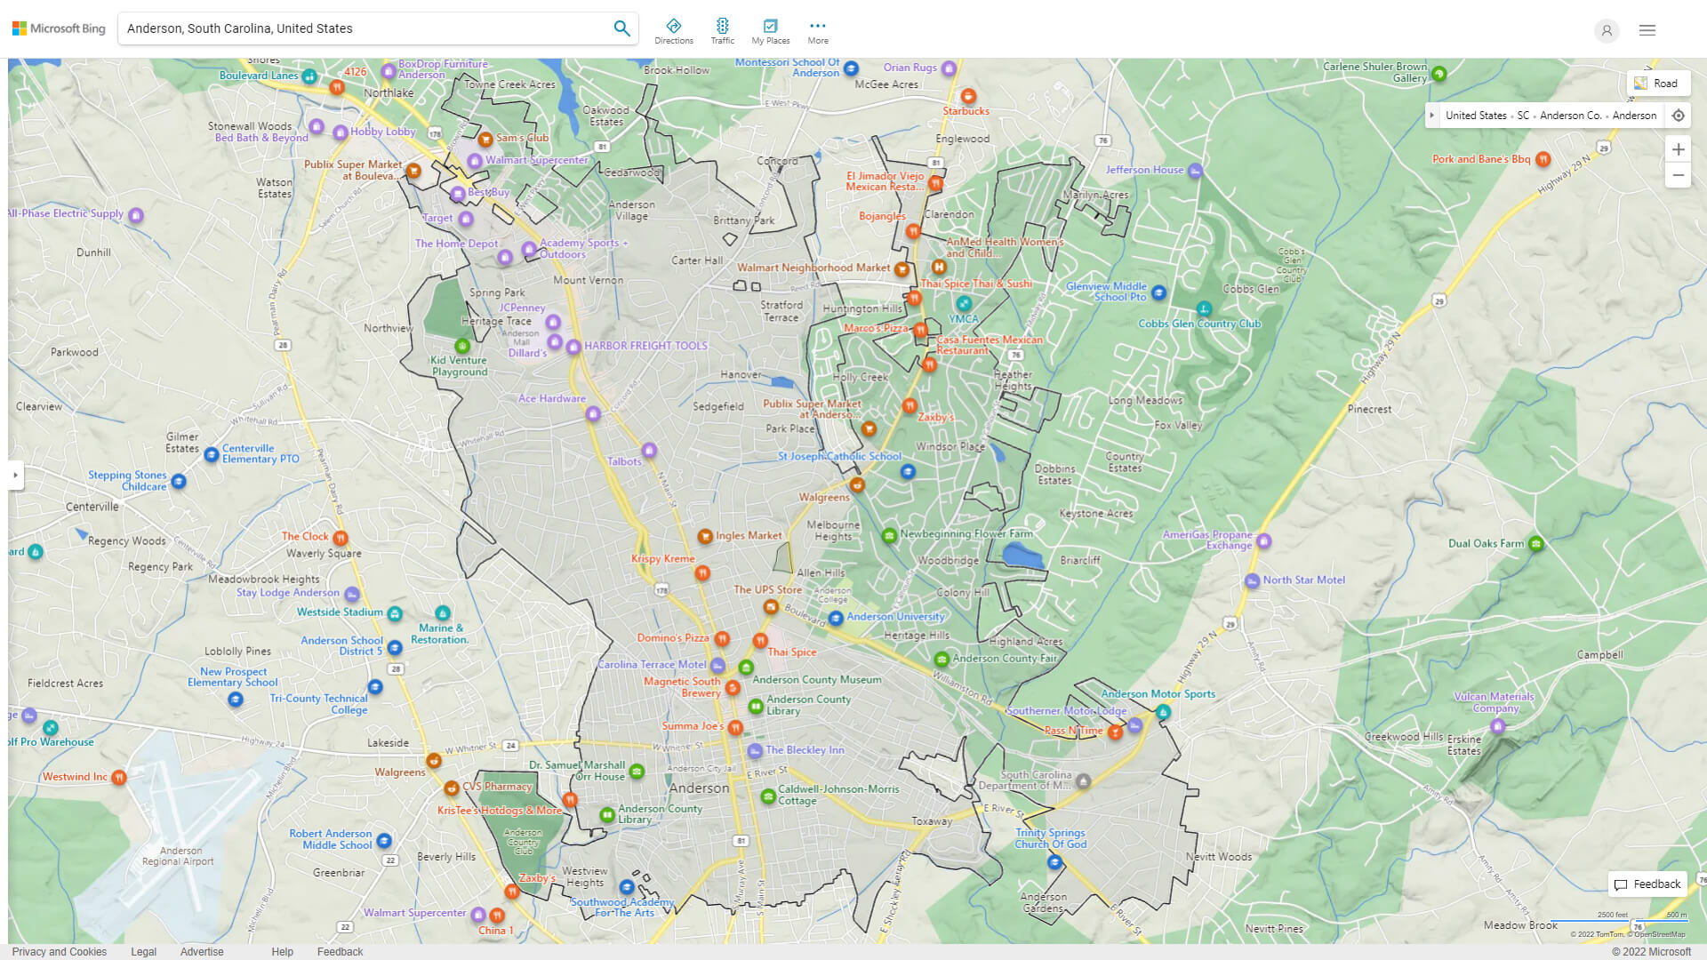1707x960 pixels.
Task: Click the Starbucks map pin
Action: (968, 96)
